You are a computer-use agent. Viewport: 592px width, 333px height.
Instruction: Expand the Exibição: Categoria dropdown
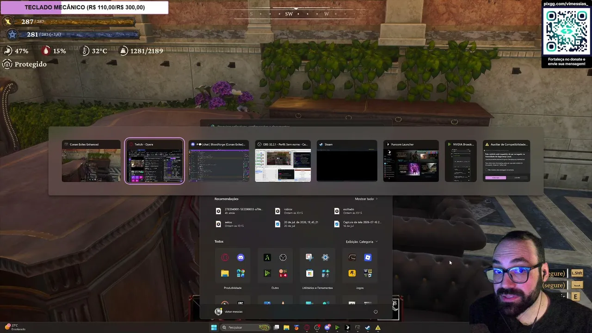point(362,241)
